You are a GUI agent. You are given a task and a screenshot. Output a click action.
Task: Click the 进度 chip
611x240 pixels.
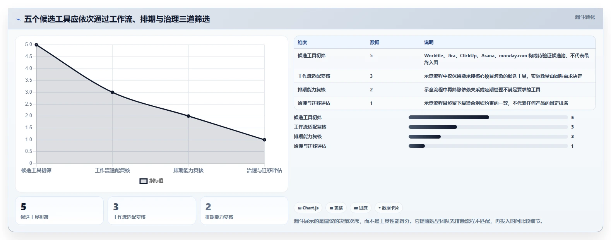pyautogui.click(x=361, y=208)
